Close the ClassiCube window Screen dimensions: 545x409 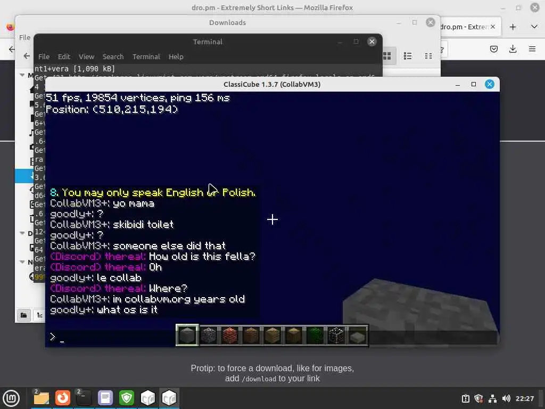pos(490,84)
